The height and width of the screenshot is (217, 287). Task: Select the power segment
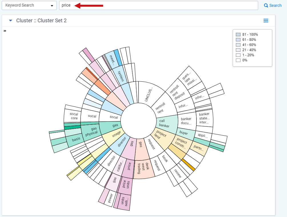click(110, 198)
